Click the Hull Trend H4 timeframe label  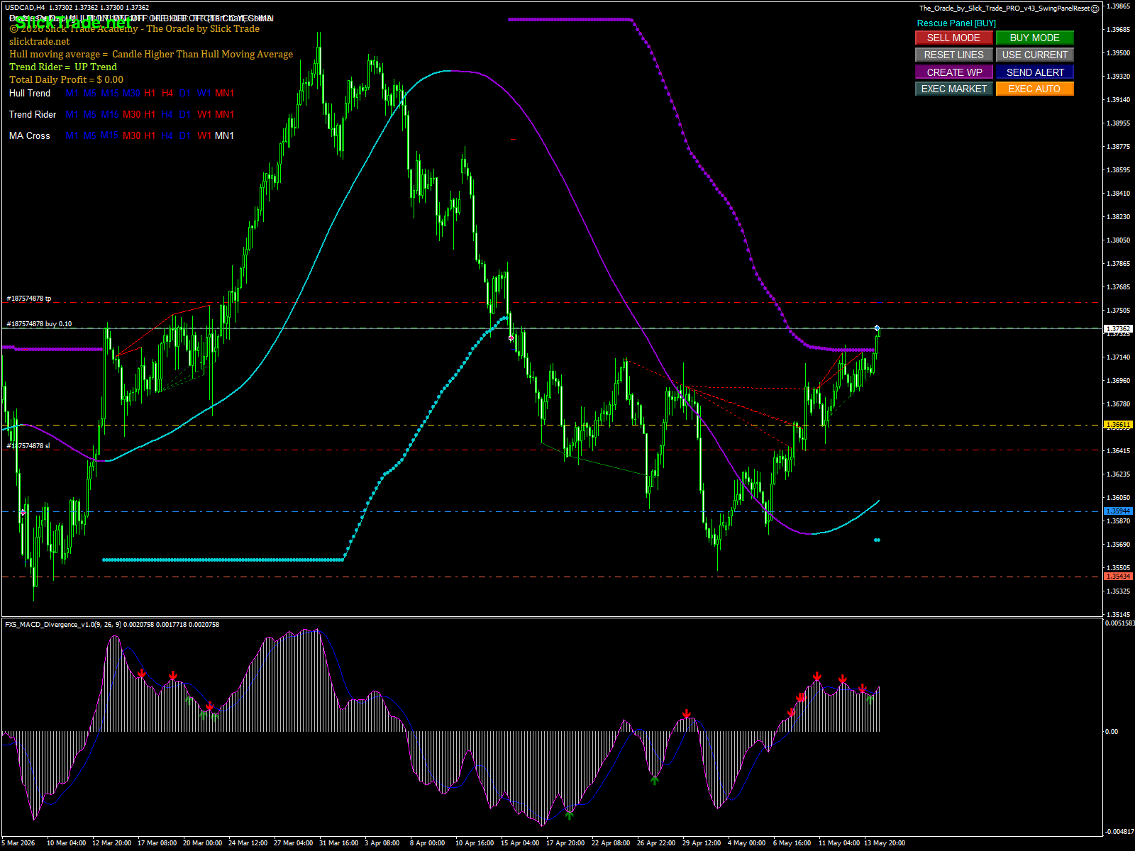pos(167,93)
